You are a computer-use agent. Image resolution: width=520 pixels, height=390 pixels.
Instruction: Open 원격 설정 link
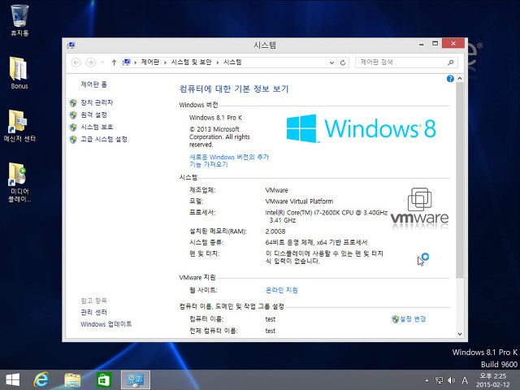click(x=94, y=115)
